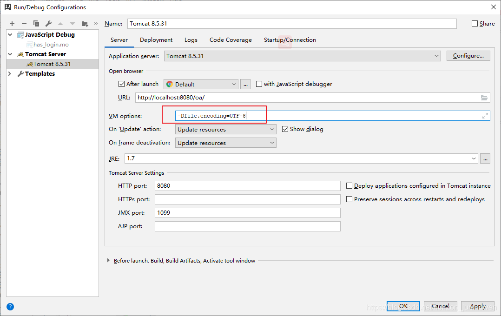
Task: Switch to the Startup/Connection tab
Action: 290,40
